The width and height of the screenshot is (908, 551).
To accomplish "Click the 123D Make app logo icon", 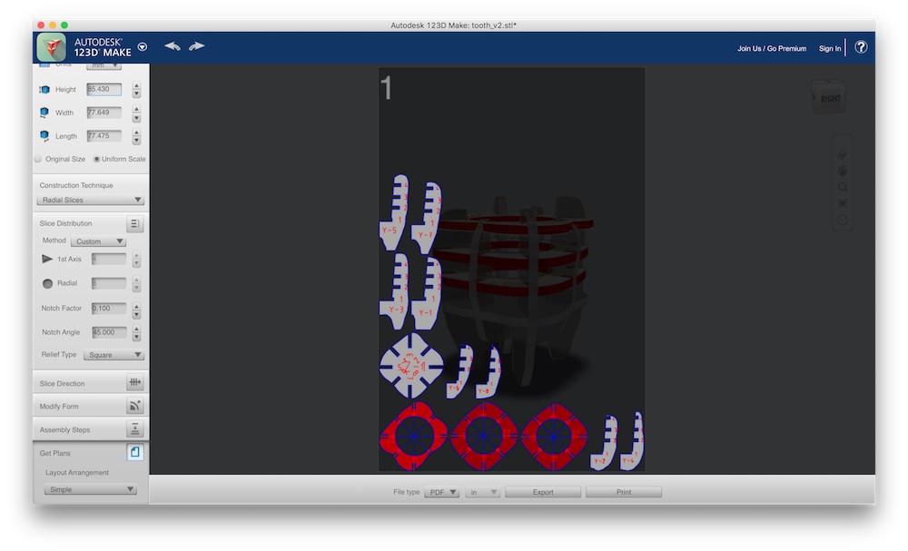I will (x=52, y=47).
